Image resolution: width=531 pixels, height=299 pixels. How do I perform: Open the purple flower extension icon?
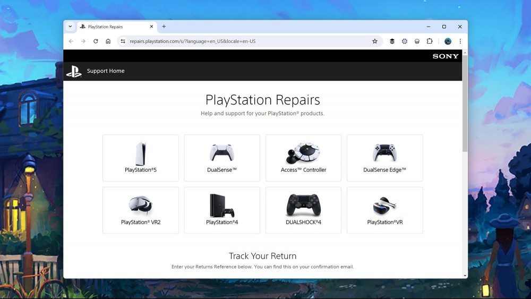(405, 41)
